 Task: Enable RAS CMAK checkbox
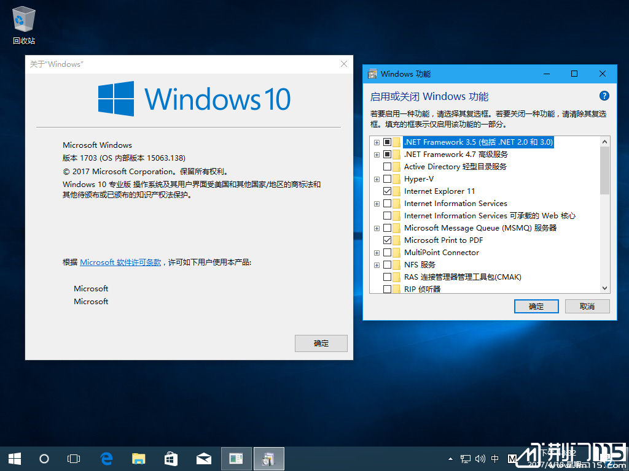click(387, 277)
